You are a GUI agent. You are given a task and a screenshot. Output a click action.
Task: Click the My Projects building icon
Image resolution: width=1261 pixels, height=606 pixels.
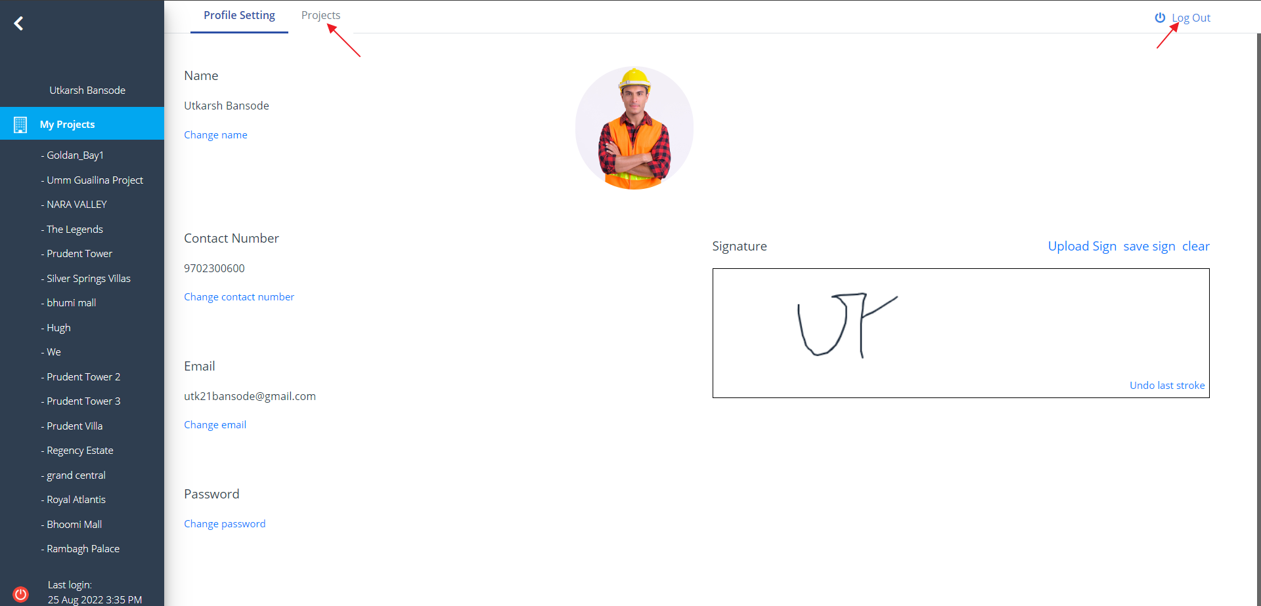point(20,125)
